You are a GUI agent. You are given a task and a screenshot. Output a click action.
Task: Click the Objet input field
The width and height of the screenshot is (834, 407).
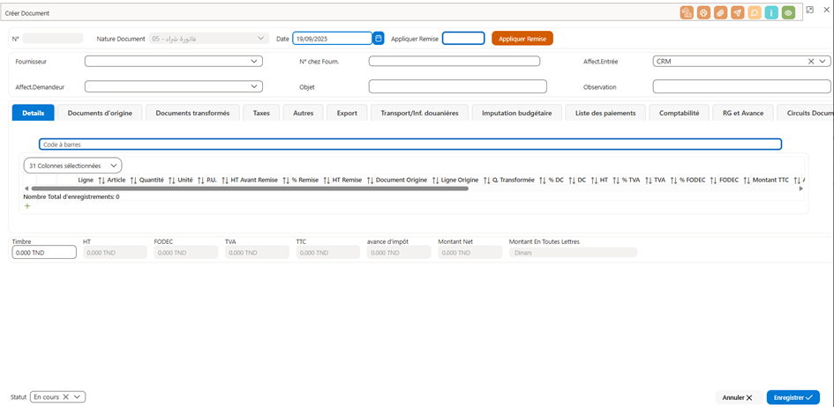tap(457, 86)
